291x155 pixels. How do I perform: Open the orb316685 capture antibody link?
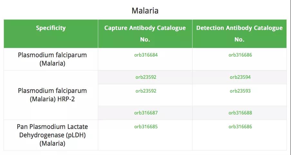(146, 127)
